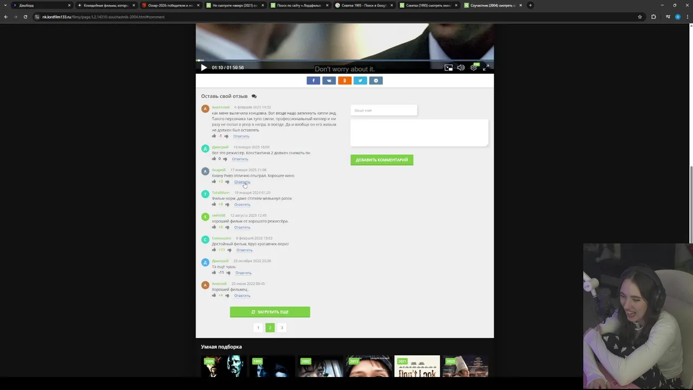Open the 1995 movie thumbnail in Умная подборка
The width and height of the screenshot is (693, 390).
[x=272, y=366]
